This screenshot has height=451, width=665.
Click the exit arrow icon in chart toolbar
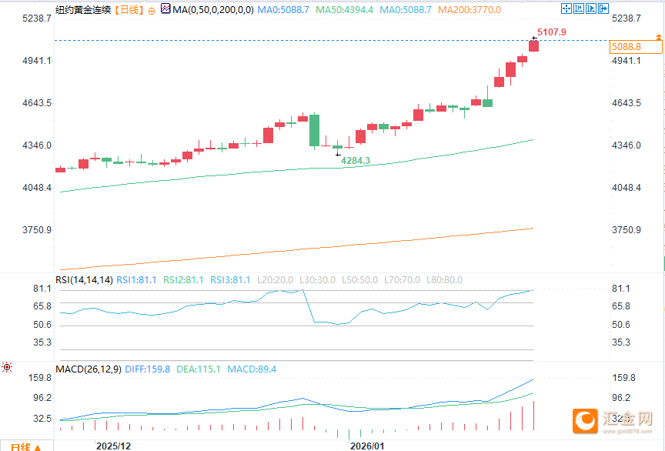click(x=603, y=8)
